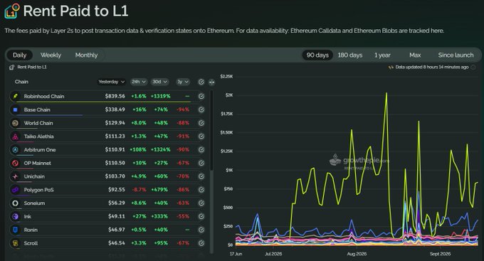484x261 pixels.
Task: Toggle Scroll chart visibility checkmark
Action: [201, 243]
